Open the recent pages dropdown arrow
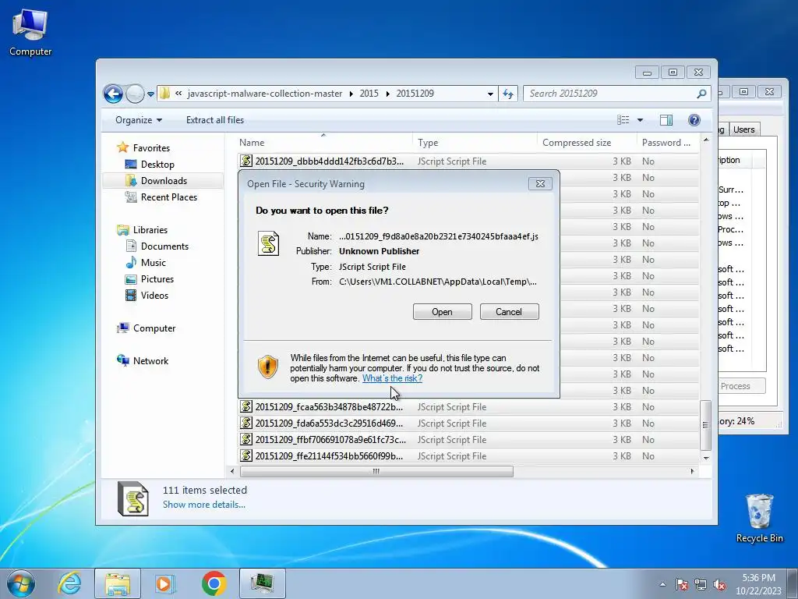 [x=150, y=94]
